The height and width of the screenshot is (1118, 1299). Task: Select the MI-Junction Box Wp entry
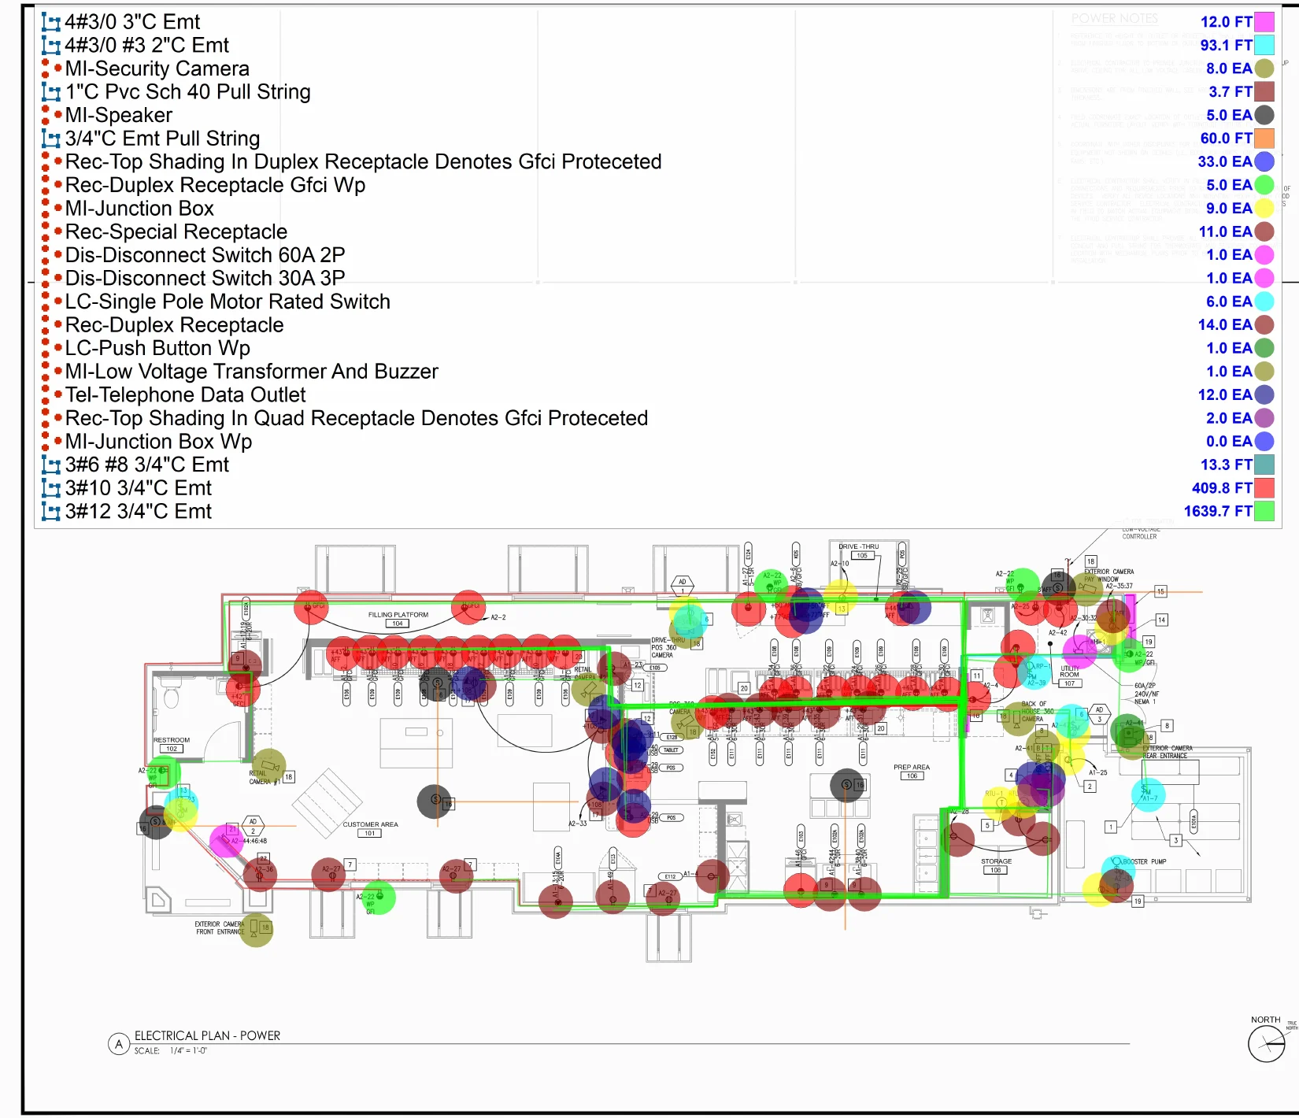[x=158, y=442]
